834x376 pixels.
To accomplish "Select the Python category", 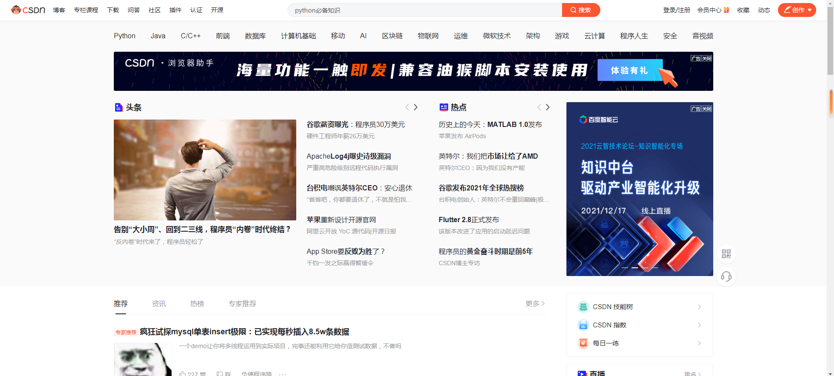I will coord(125,36).
